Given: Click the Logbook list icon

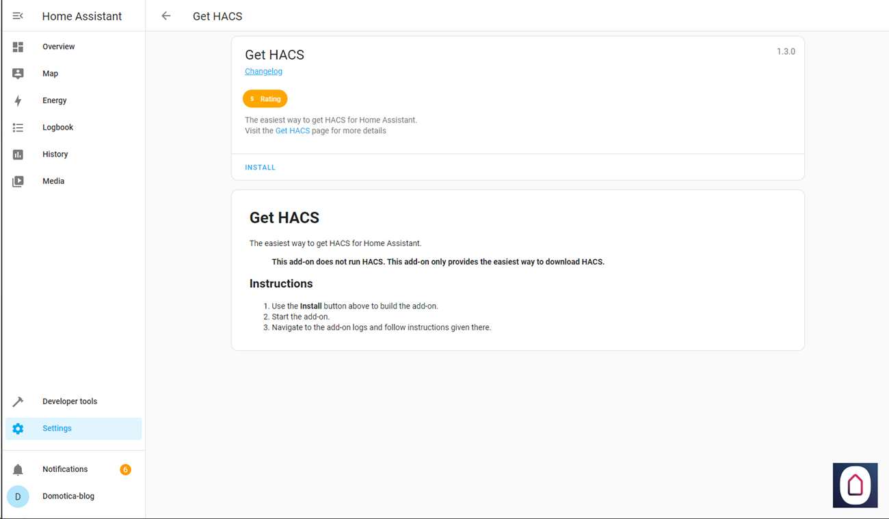Looking at the screenshot, I should coord(18,127).
